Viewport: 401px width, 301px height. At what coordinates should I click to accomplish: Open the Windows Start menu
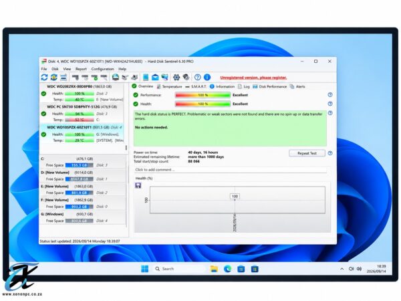point(145,269)
